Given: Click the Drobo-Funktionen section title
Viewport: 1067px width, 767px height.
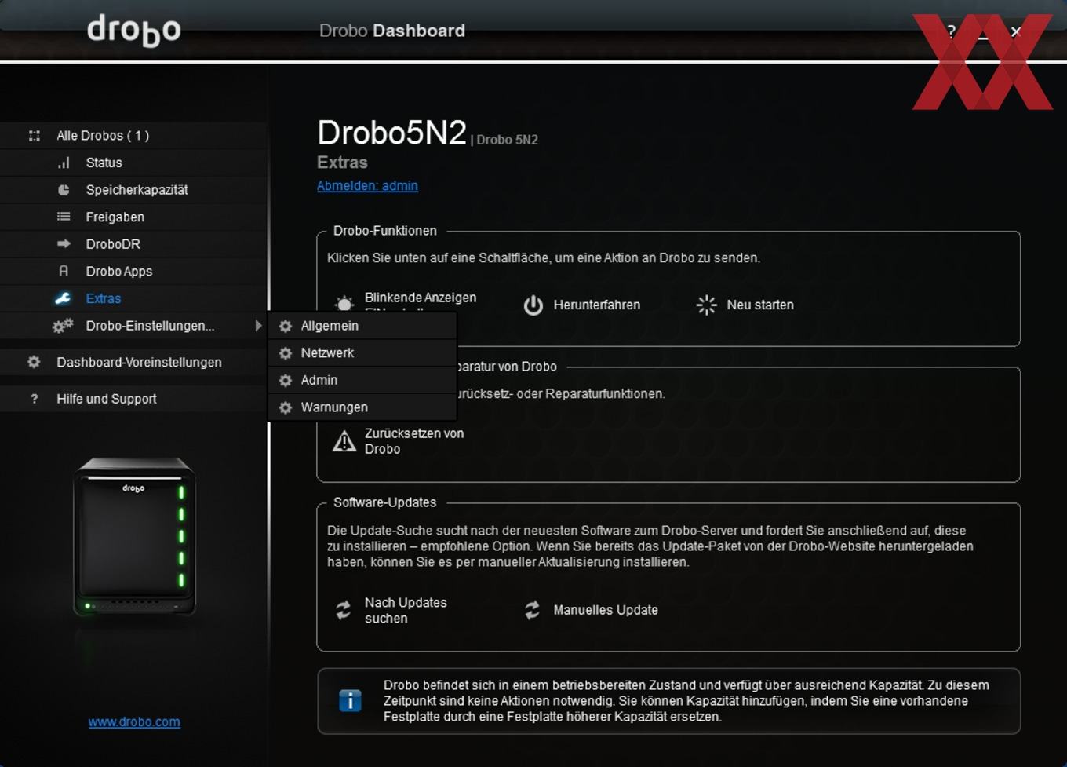Looking at the screenshot, I should 384,231.
